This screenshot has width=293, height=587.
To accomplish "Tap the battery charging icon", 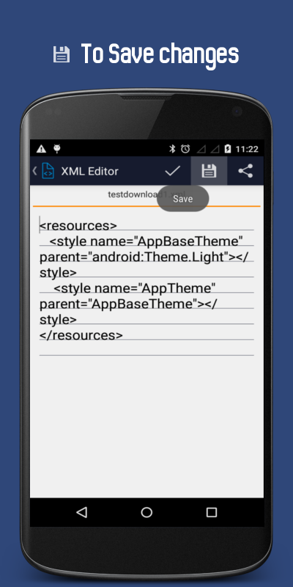I will pos(228,149).
